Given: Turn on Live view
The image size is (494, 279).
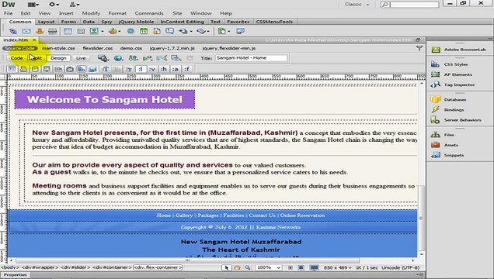Looking at the screenshot, I should point(81,58).
